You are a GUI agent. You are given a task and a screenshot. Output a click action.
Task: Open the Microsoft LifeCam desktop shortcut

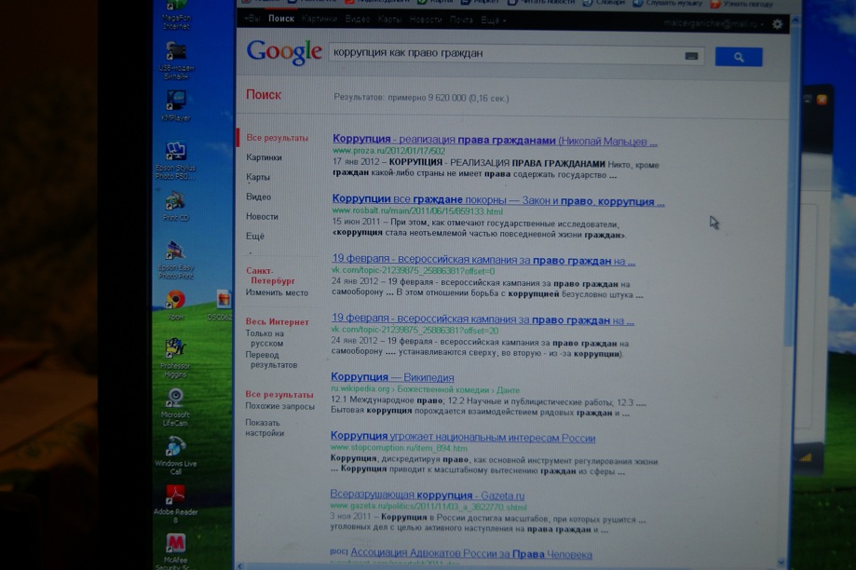coord(176,407)
